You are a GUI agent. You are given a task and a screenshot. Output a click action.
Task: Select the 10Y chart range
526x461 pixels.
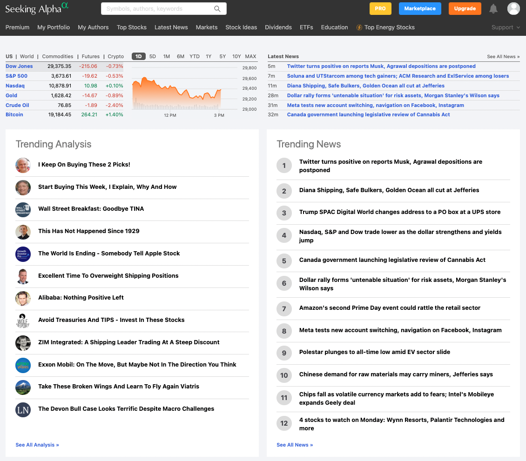[x=236, y=56]
